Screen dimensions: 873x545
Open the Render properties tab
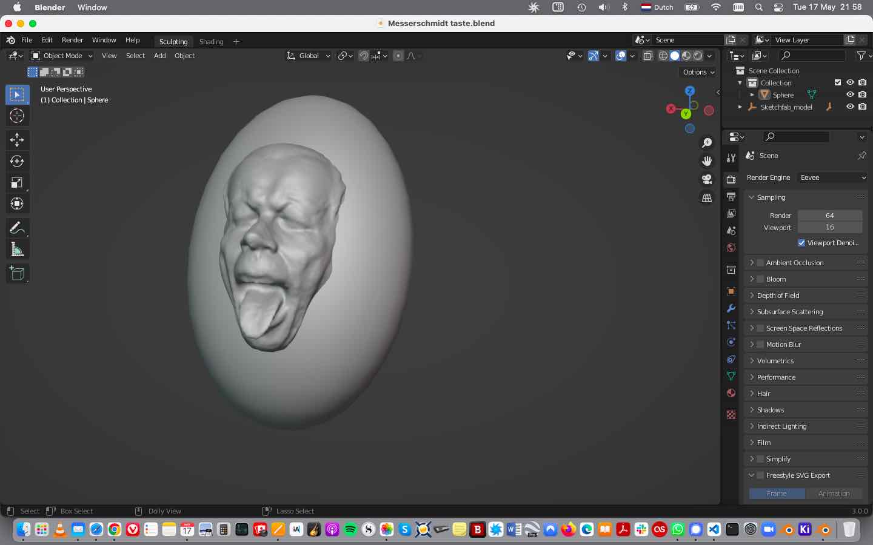coord(731,180)
